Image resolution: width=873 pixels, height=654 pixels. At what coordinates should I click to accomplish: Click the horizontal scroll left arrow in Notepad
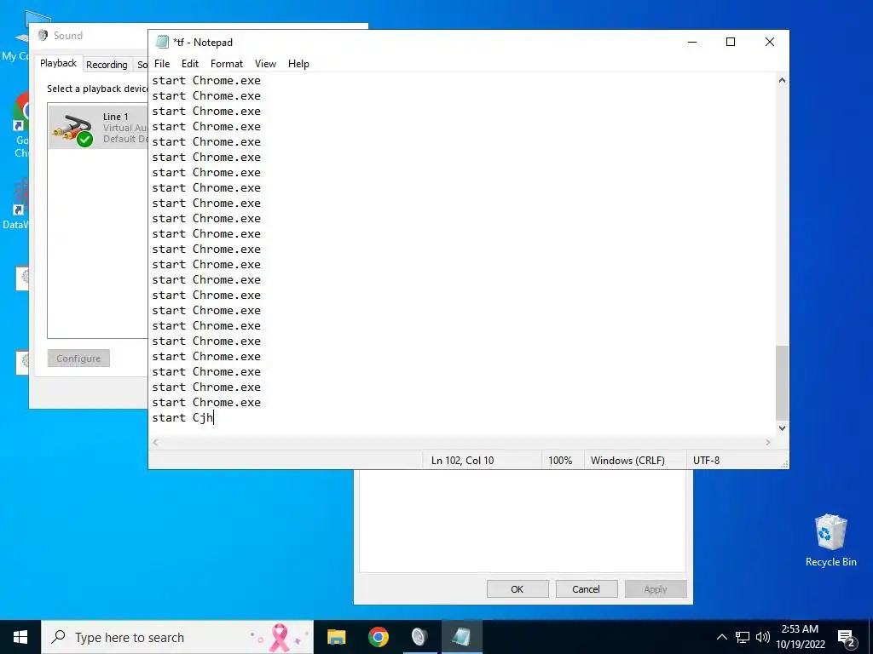pos(156,442)
